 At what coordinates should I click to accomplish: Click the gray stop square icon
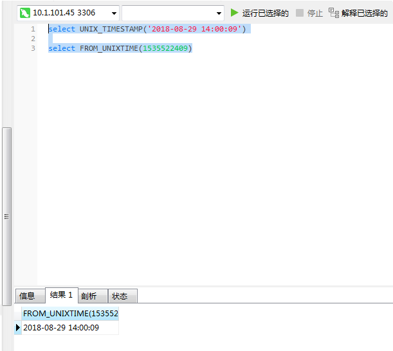[300, 13]
